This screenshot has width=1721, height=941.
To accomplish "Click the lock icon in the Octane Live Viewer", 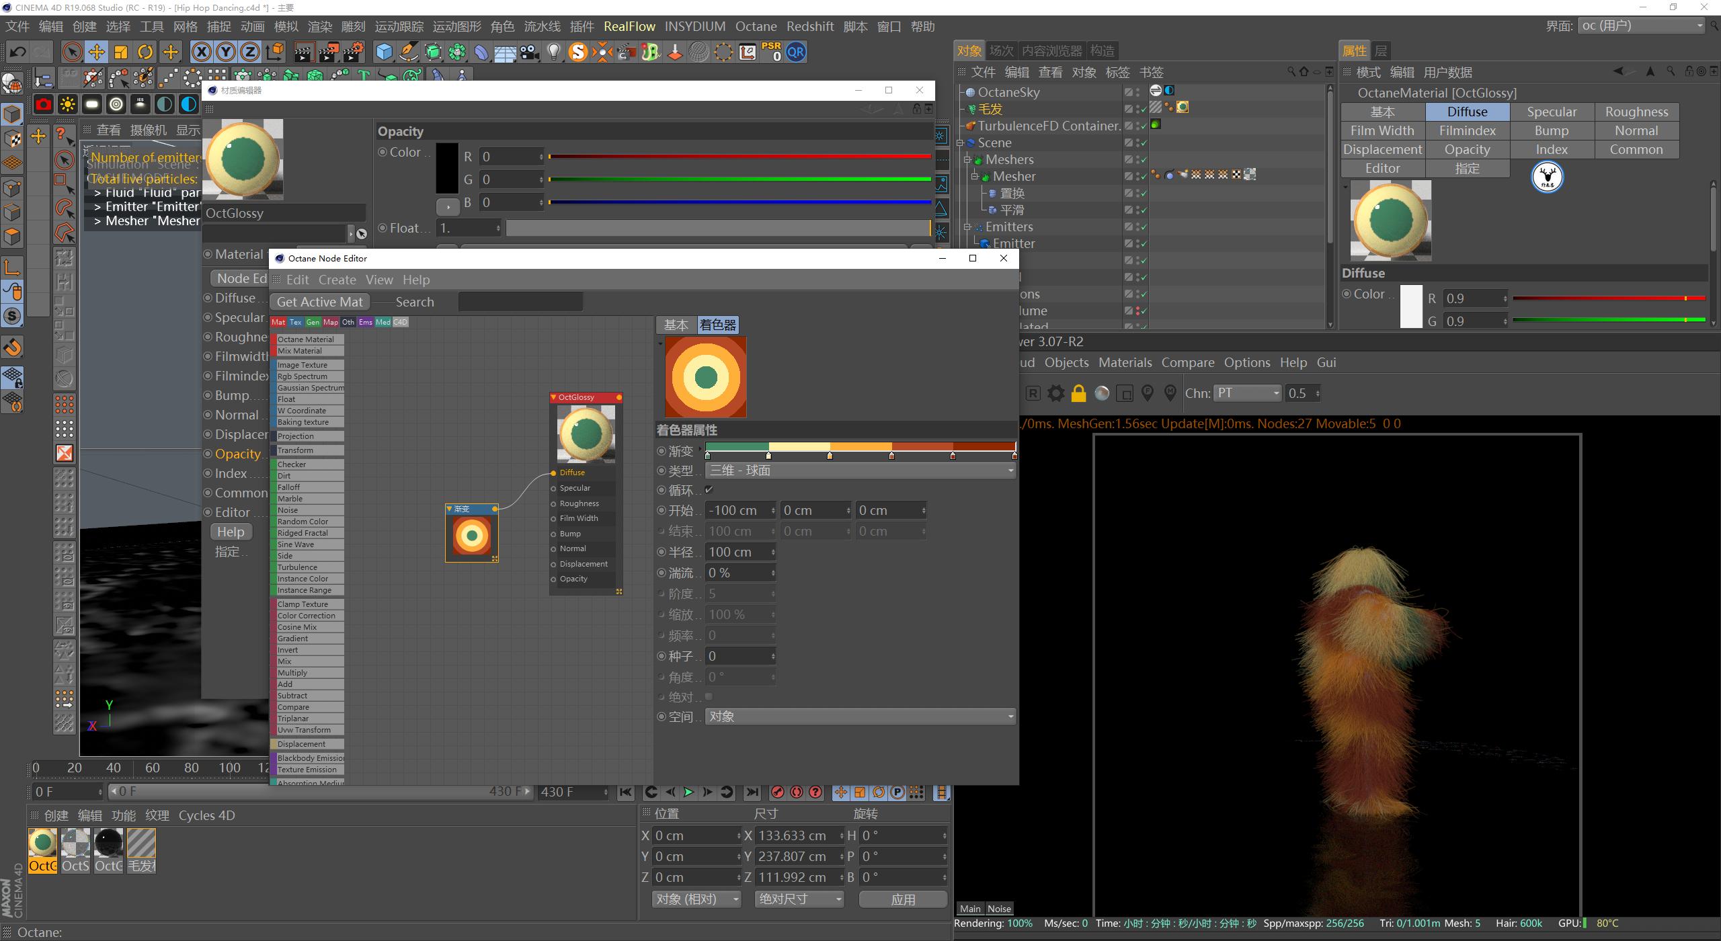I will (1078, 393).
